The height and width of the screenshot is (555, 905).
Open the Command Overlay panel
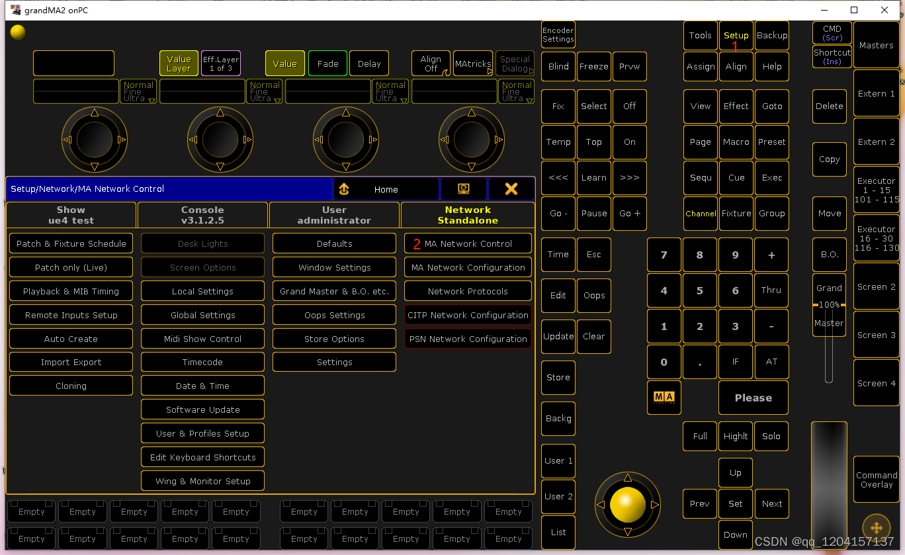pos(877,480)
